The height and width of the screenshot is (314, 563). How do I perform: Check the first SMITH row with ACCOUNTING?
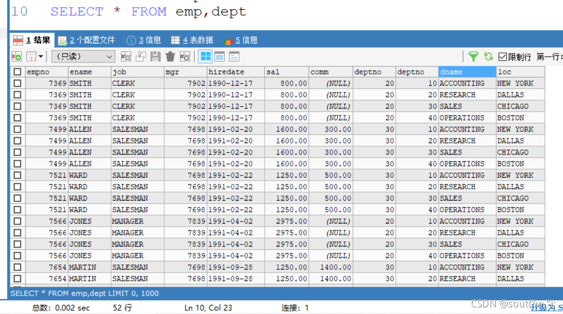coord(17,83)
